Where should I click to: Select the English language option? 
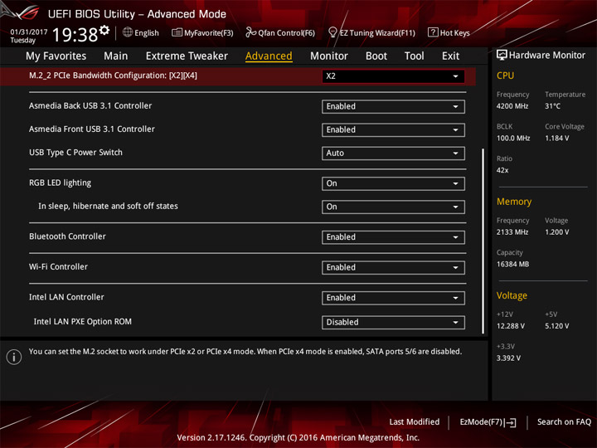tap(147, 33)
